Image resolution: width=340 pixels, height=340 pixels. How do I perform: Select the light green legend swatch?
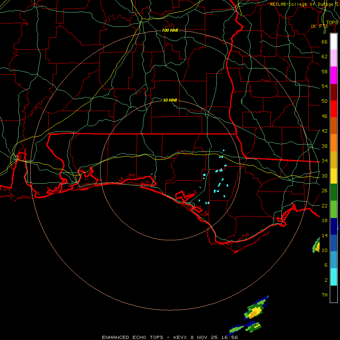(334, 209)
